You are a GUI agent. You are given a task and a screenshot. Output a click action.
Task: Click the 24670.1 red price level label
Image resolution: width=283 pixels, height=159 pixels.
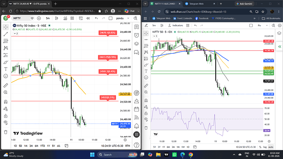[107, 33]
